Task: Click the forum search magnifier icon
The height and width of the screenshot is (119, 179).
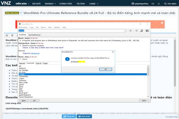Action: [x=165, y=4]
